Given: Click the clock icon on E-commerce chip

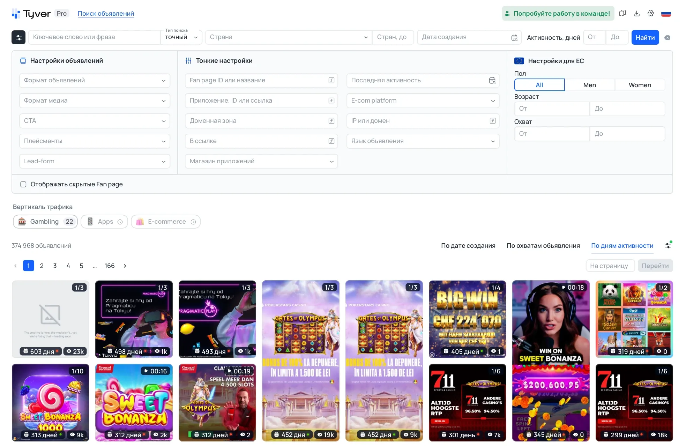Looking at the screenshot, I should [193, 222].
